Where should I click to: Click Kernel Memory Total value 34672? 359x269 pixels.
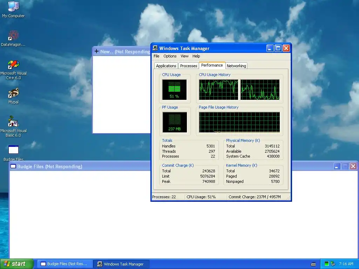click(274, 171)
